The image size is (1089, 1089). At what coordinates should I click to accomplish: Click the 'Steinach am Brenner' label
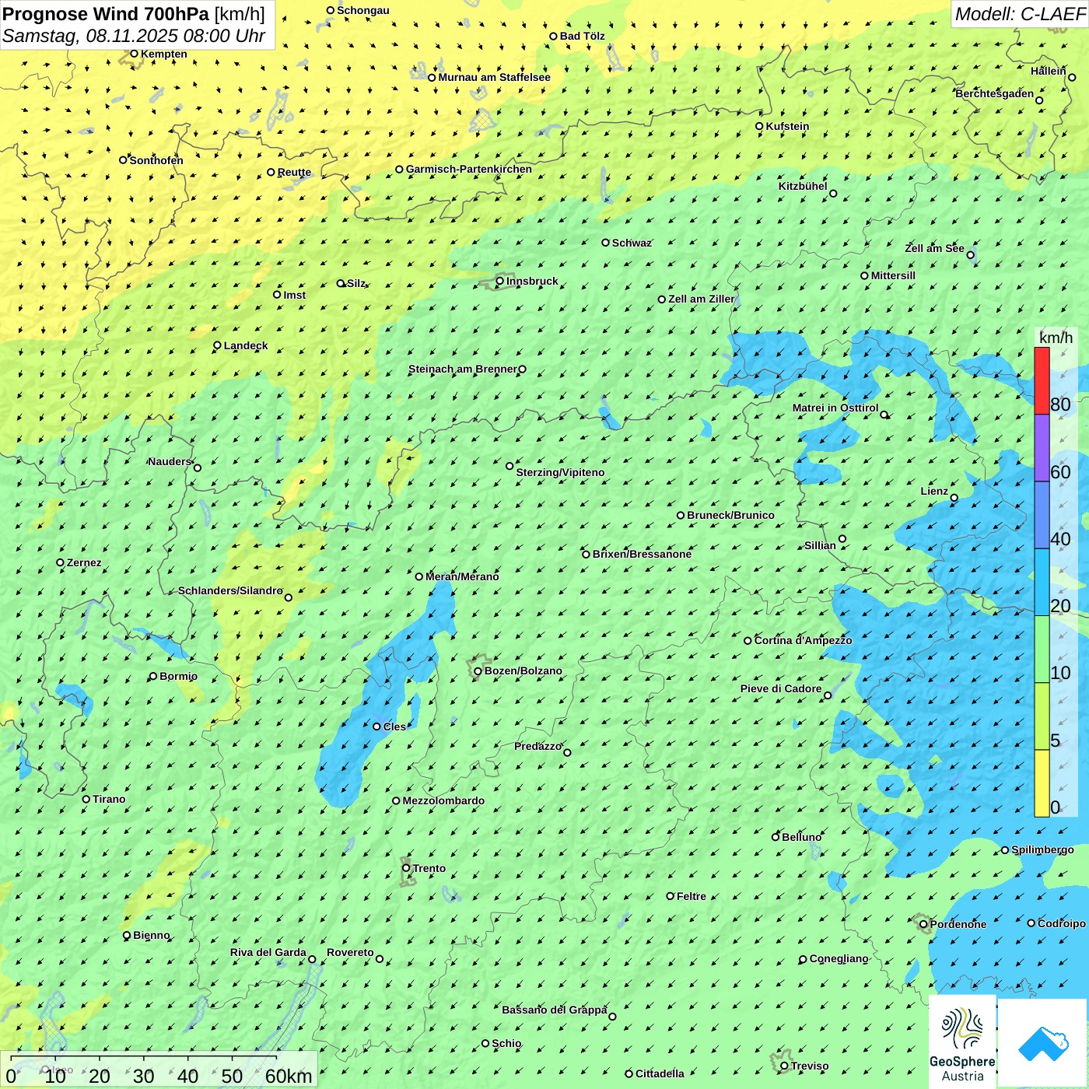[x=462, y=369]
